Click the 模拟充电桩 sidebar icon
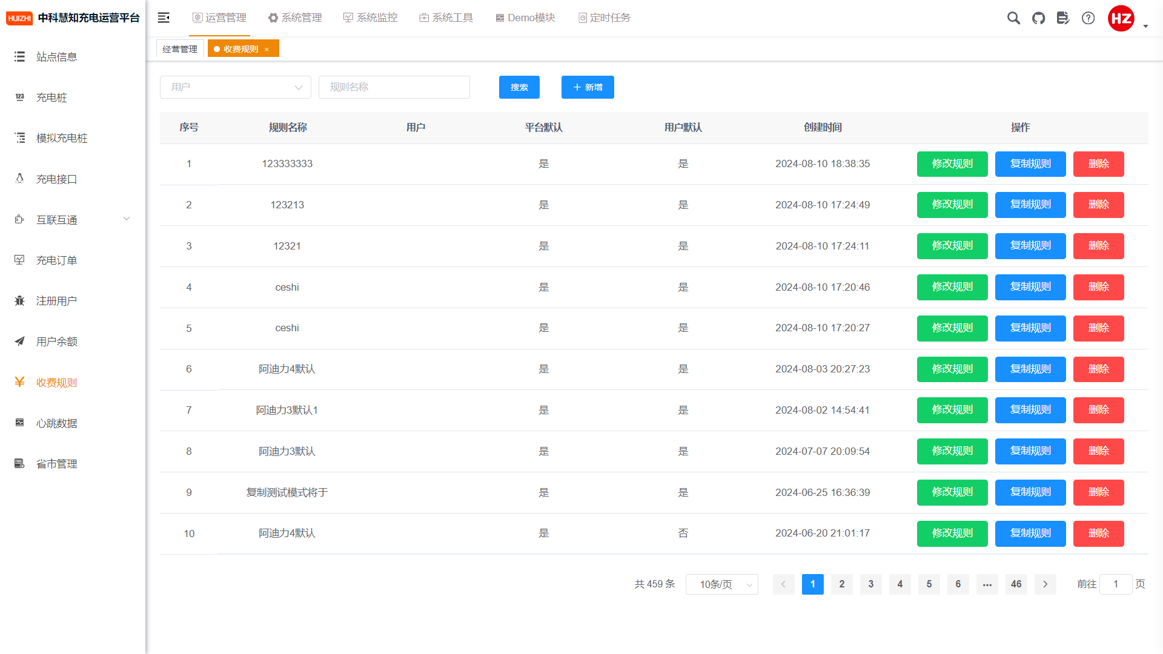The width and height of the screenshot is (1163, 654). click(20, 138)
